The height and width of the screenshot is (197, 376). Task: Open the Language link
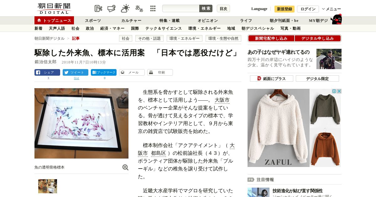[259, 9]
